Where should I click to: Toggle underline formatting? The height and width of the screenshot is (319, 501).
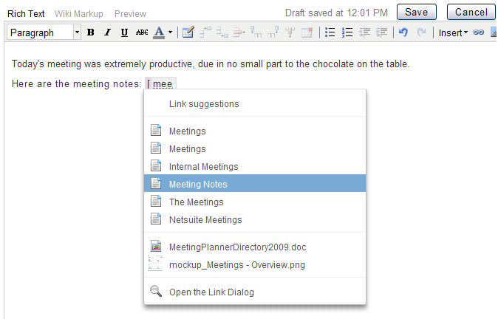[x=124, y=32]
